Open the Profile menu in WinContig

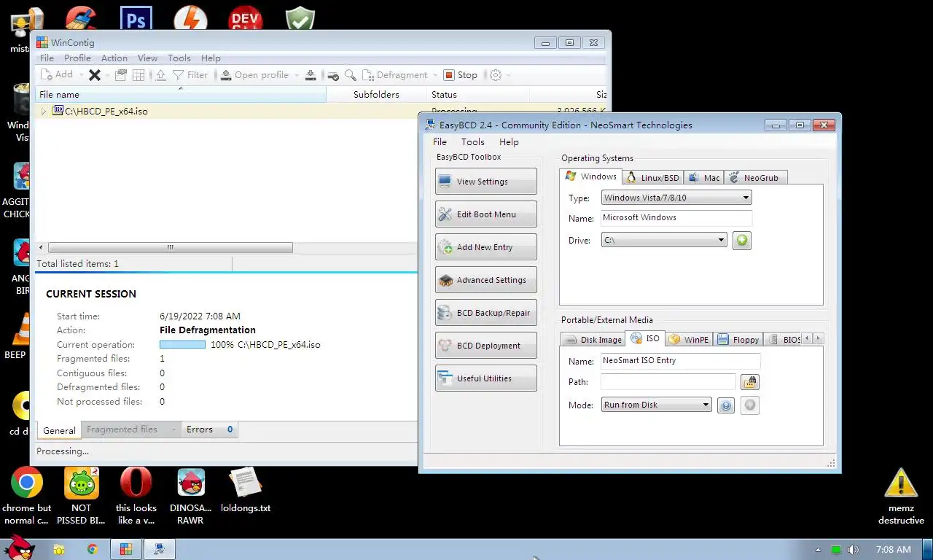tap(77, 58)
